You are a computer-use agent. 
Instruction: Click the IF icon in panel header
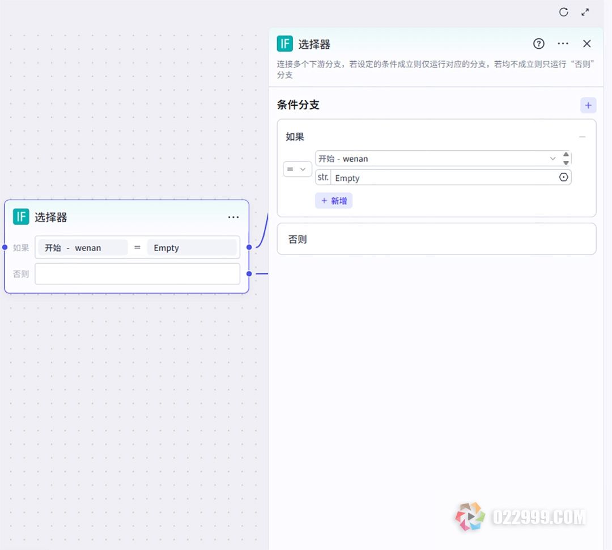click(284, 44)
